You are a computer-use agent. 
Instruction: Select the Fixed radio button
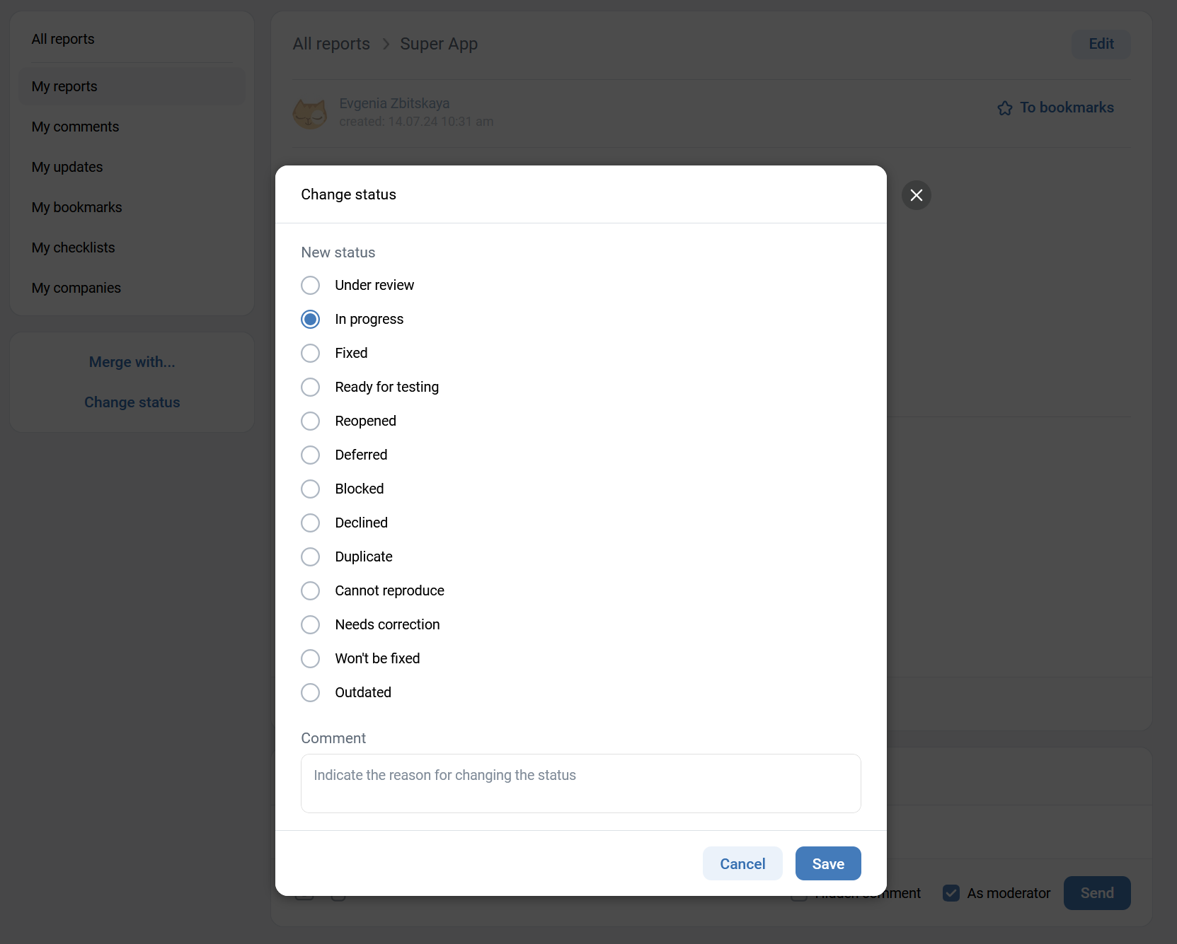[310, 354]
